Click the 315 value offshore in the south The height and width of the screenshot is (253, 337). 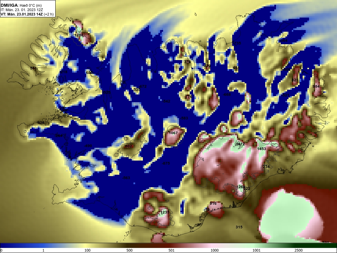click(x=239, y=227)
